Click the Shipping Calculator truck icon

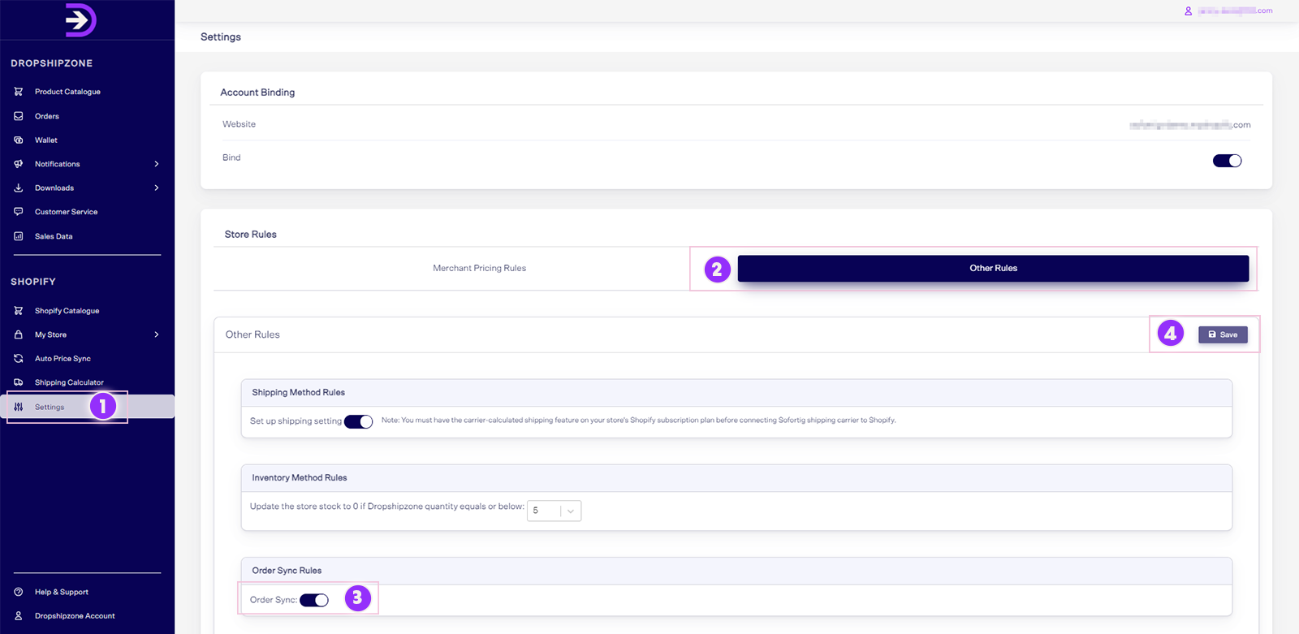(x=19, y=382)
